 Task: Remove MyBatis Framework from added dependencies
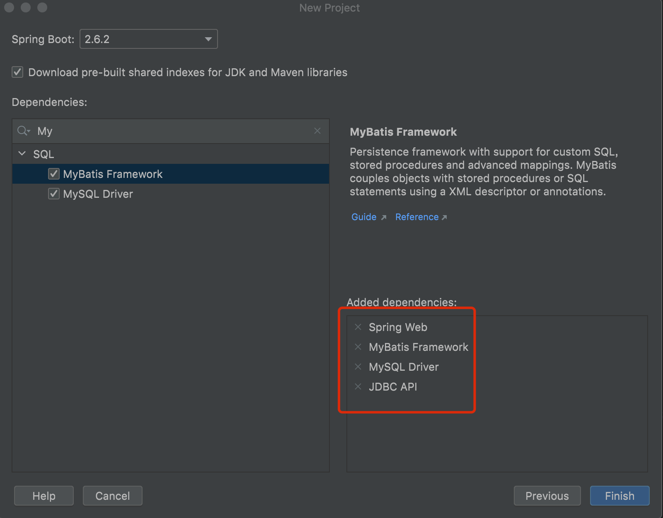pos(358,347)
